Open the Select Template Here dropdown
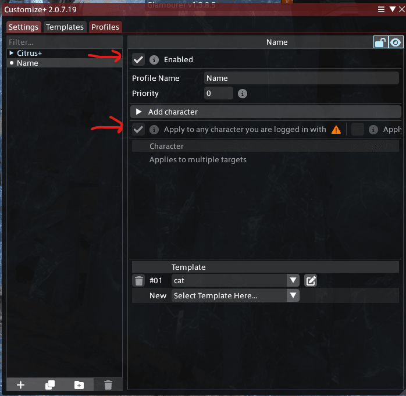Screen dimensions: 406x396 236,295
